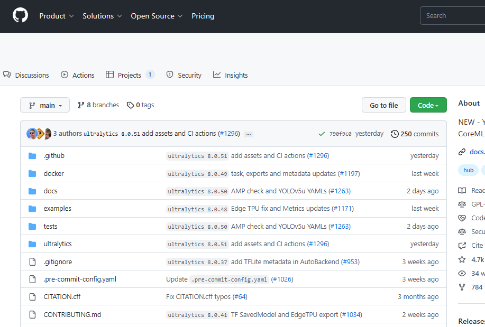Click the docs folder icon

pos(32,191)
